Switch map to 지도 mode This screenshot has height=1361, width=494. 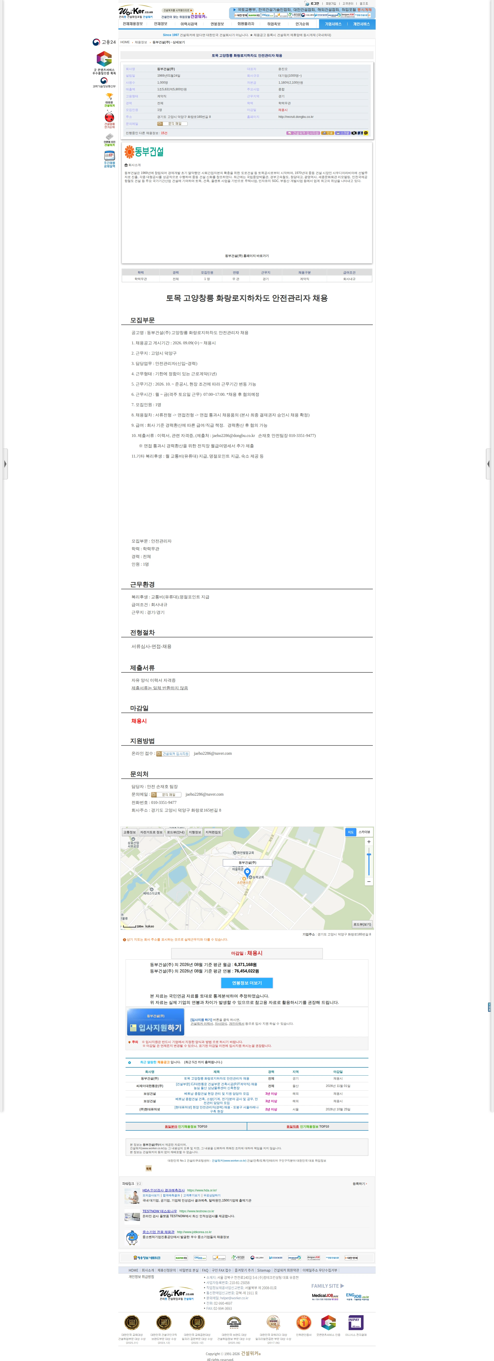tap(351, 832)
